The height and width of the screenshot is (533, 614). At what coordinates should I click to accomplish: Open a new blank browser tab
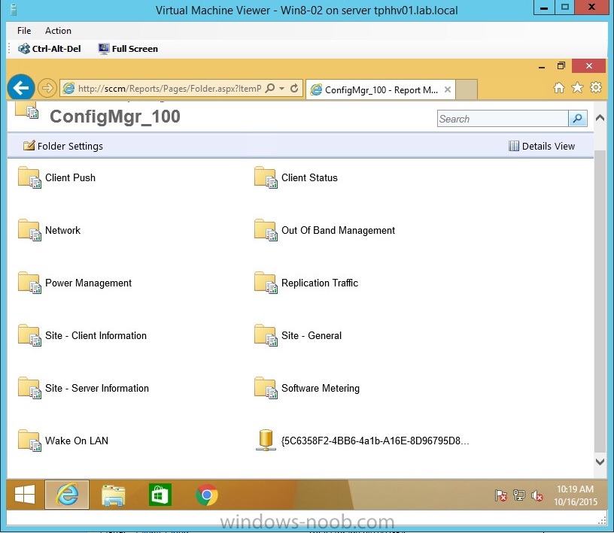(x=467, y=89)
